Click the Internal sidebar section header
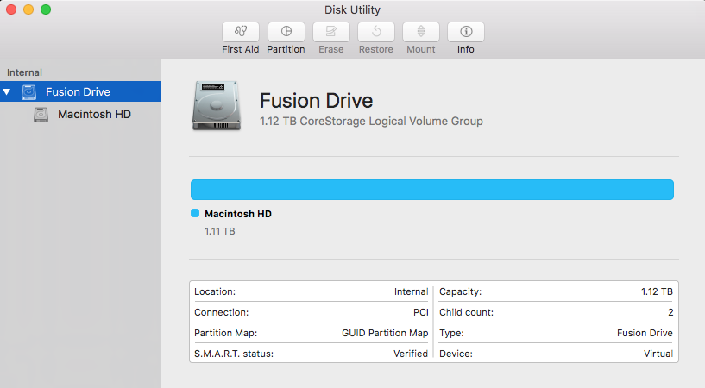The width and height of the screenshot is (705, 388). 24,72
